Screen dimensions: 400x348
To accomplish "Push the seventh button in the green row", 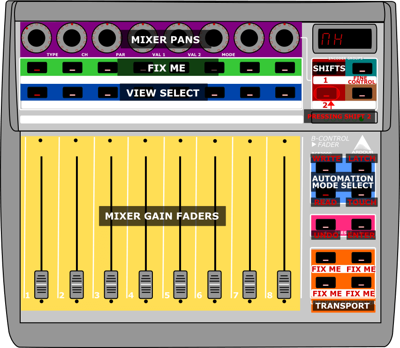I will pos(250,67).
